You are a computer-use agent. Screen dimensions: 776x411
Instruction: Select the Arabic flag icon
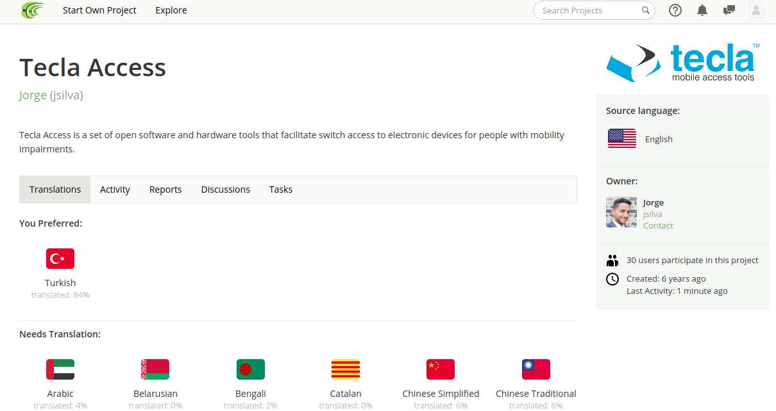60,369
